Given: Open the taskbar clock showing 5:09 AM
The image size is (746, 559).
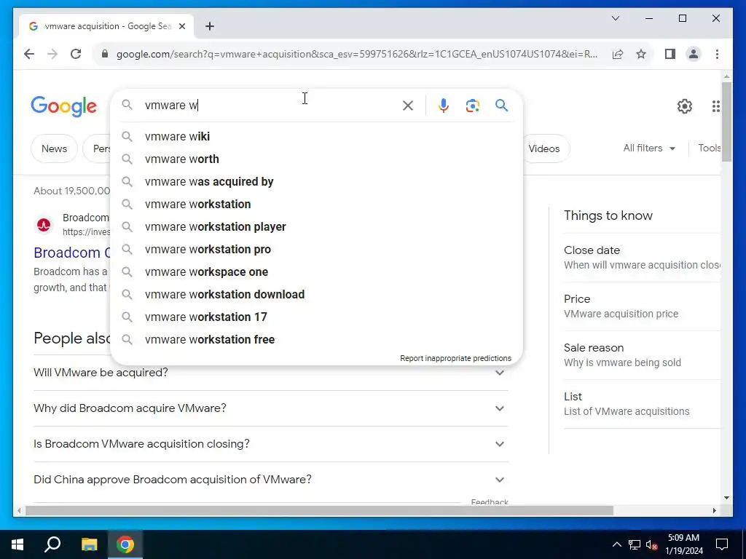Looking at the screenshot, I should [x=684, y=544].
